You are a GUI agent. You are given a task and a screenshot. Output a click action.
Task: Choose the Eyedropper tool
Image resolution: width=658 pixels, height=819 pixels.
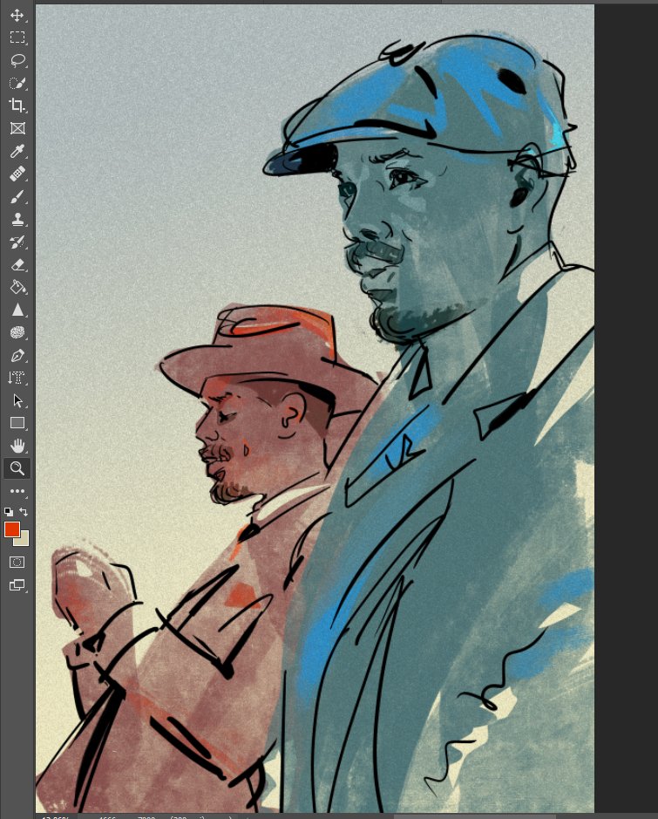point(17,152)
